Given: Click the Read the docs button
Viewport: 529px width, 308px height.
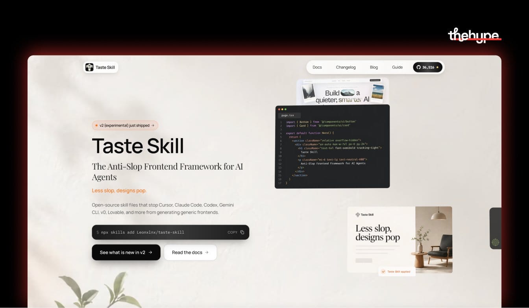Looking at the screenshot, I should coord(191,253).
